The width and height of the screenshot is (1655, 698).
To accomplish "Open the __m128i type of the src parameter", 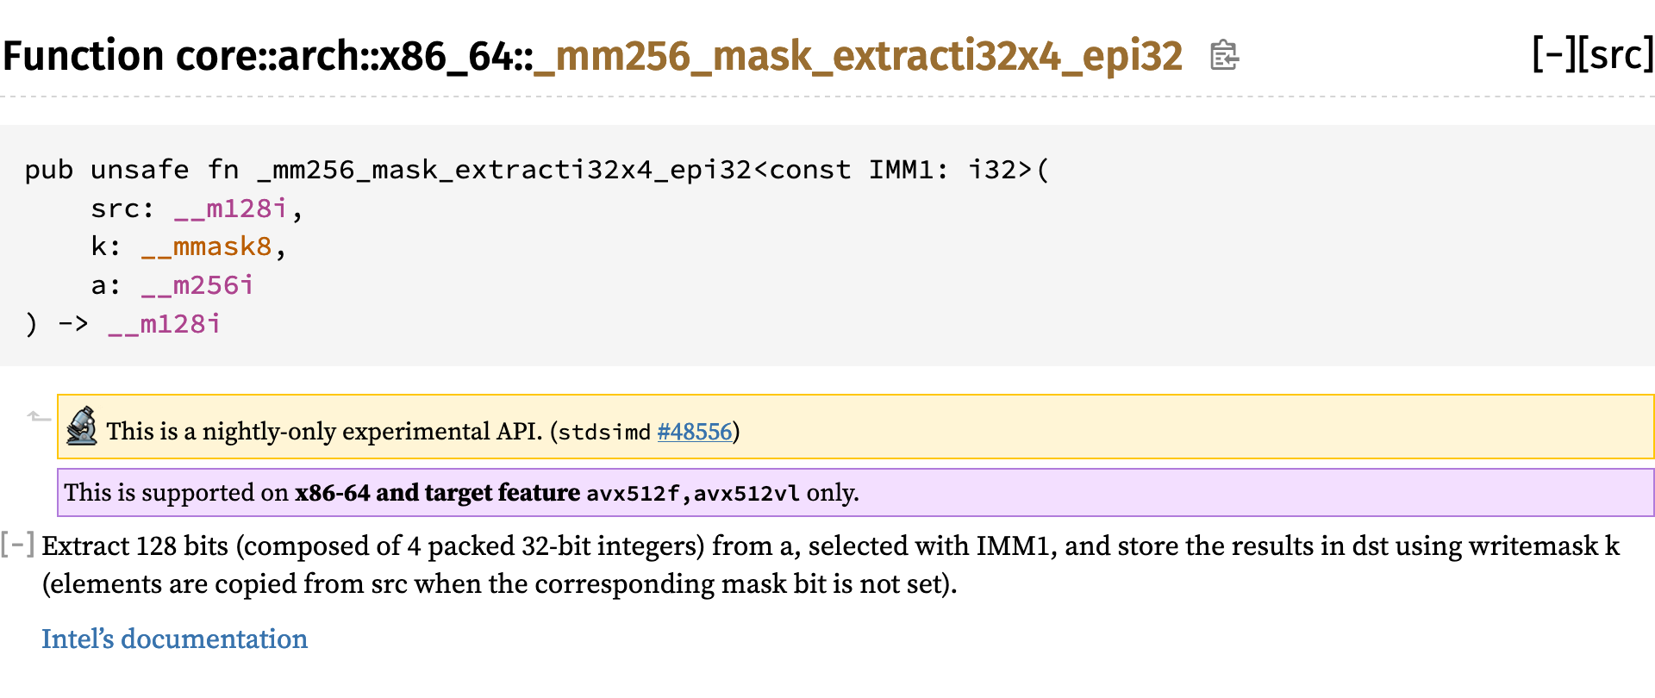I will (x=229, y=209).
